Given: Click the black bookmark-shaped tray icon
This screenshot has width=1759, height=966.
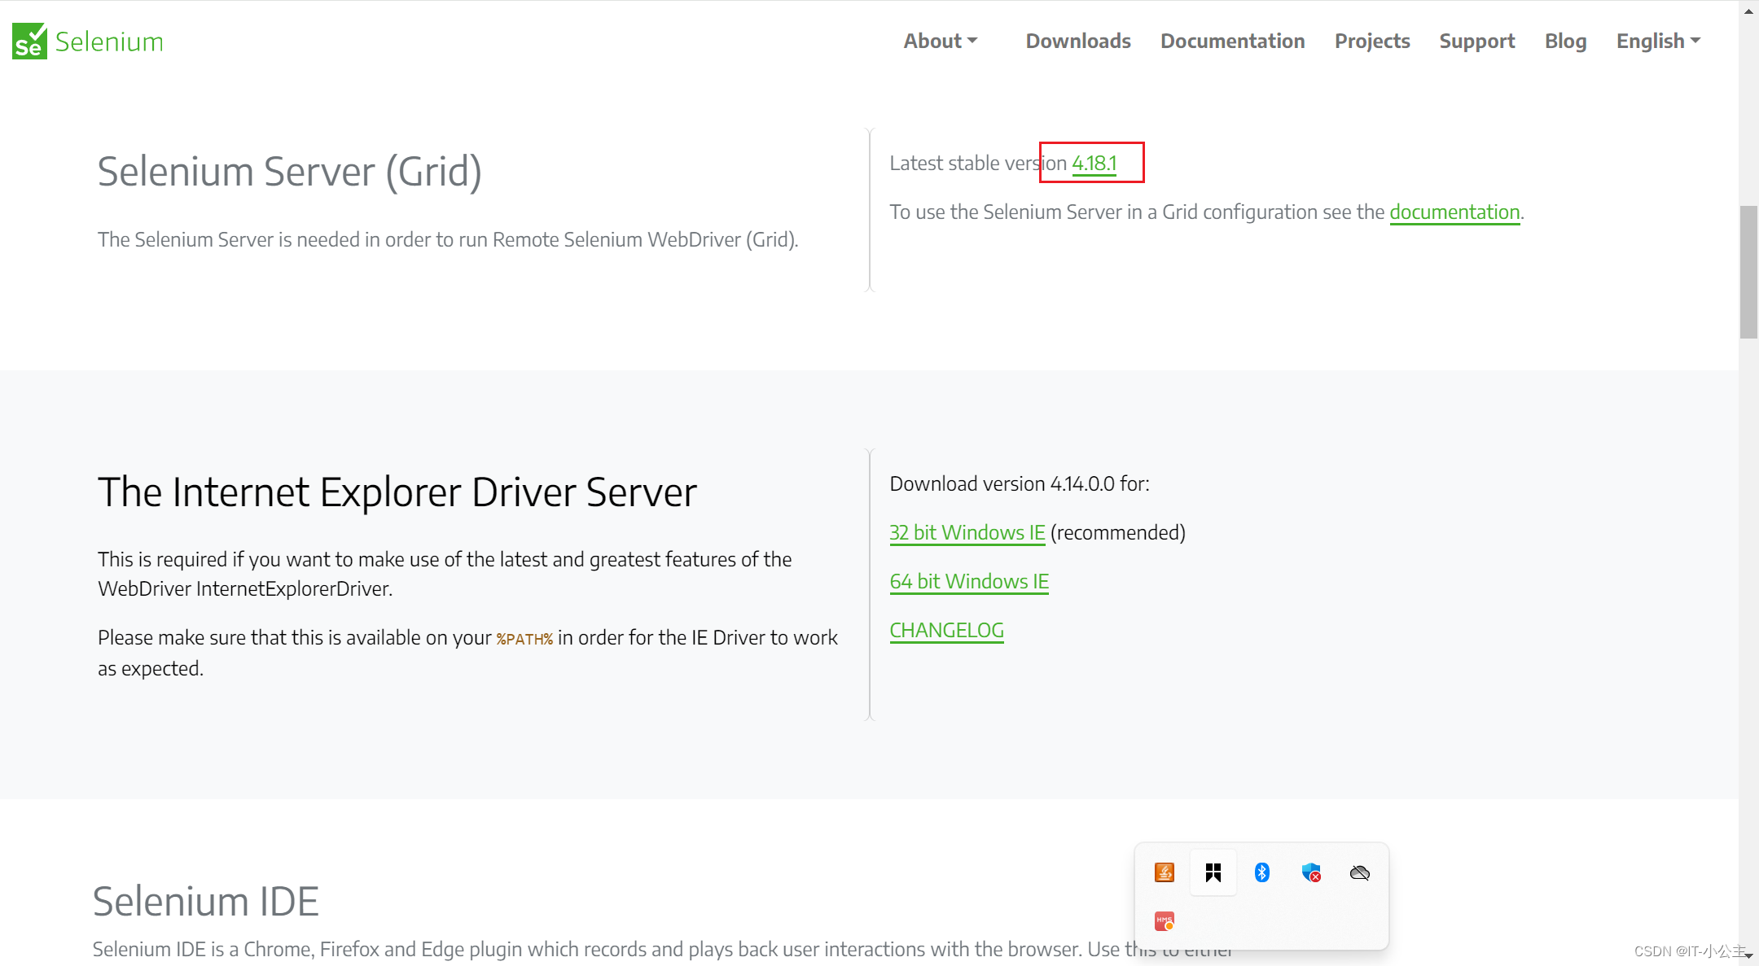Looking at the screenshot, I should pos(1213,872).
